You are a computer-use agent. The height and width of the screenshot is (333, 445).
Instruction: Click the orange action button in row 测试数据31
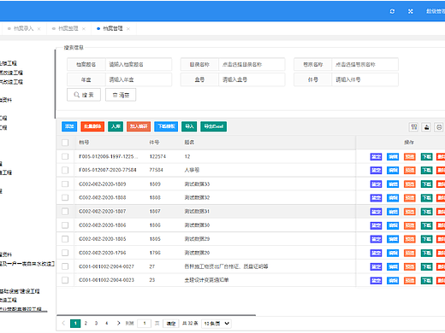[x=410, y=212]
